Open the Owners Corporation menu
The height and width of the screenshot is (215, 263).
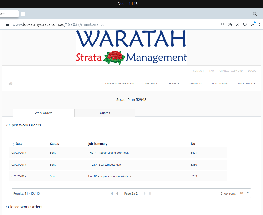point(120,84)
